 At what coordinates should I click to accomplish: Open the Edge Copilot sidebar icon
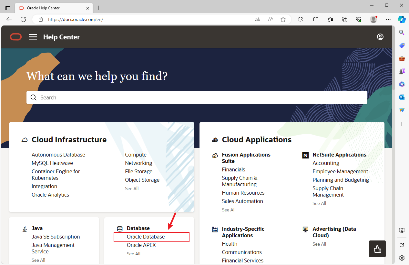click(x=402, y=19)
